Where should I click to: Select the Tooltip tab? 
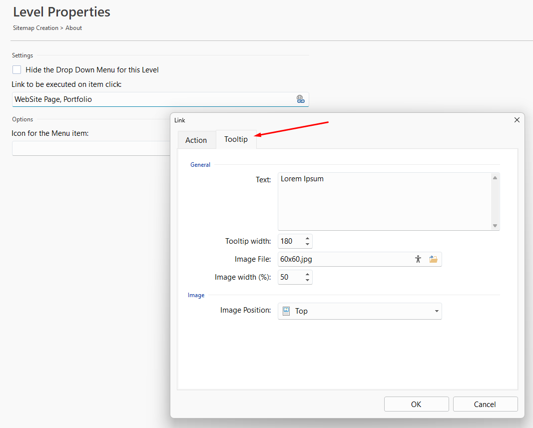(236, 139)
